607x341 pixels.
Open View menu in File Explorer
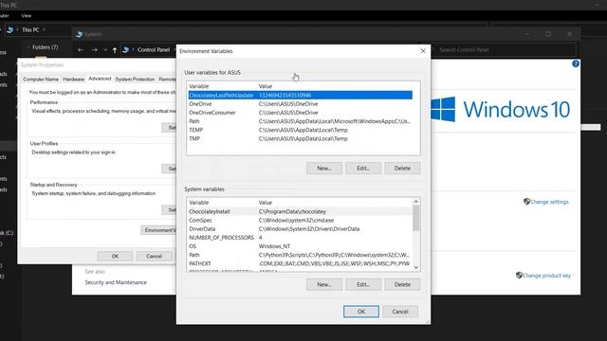click(x=27, y=16)
